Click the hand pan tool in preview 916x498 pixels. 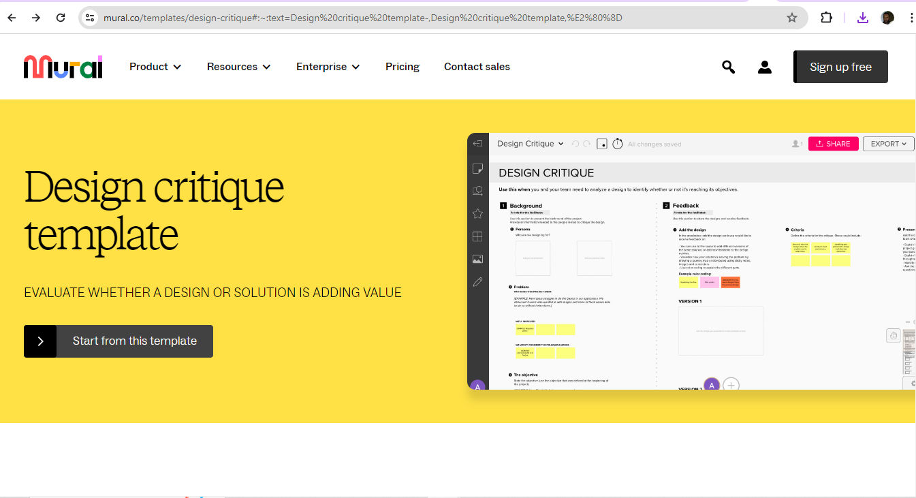point(894,335)
